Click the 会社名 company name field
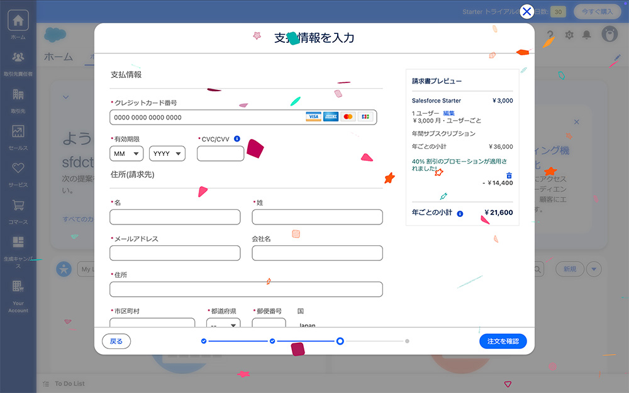The image size is (629, 393). (x=317, y=253)
